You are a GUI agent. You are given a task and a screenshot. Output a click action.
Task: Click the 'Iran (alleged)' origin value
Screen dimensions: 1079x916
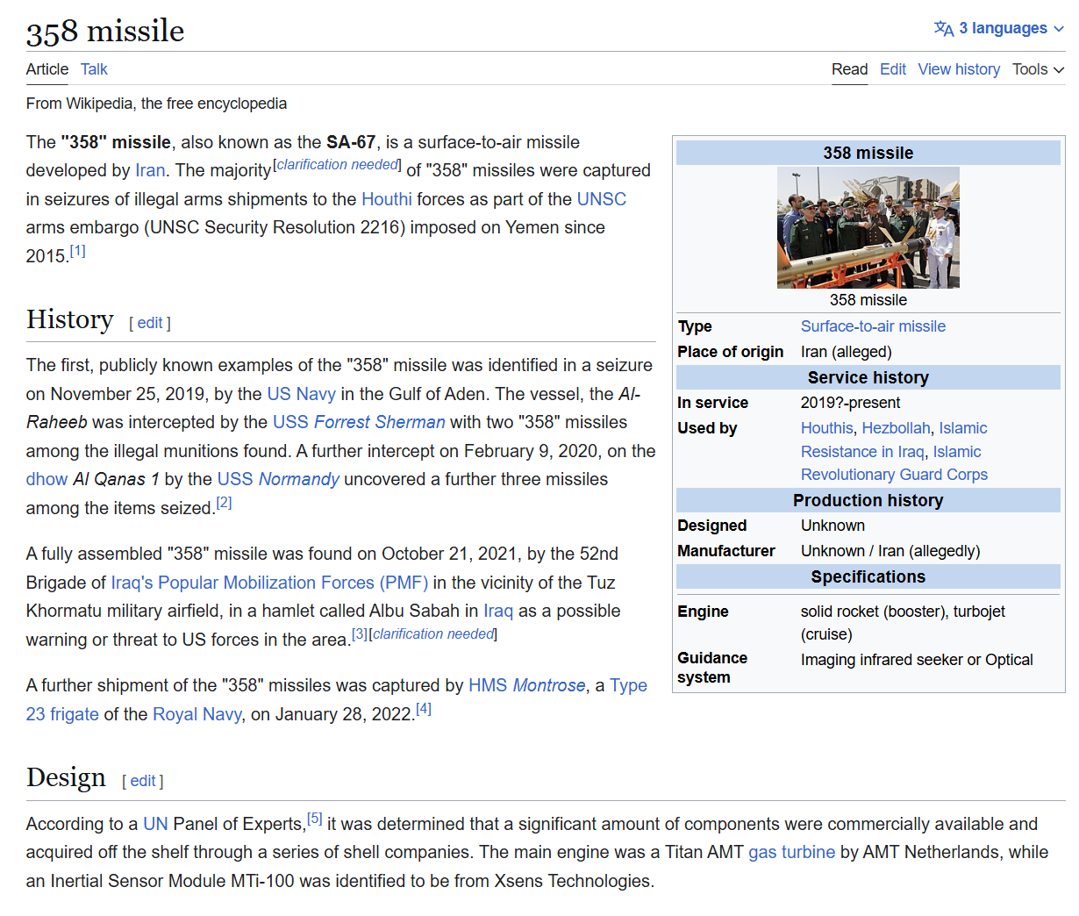coord(846,352)
